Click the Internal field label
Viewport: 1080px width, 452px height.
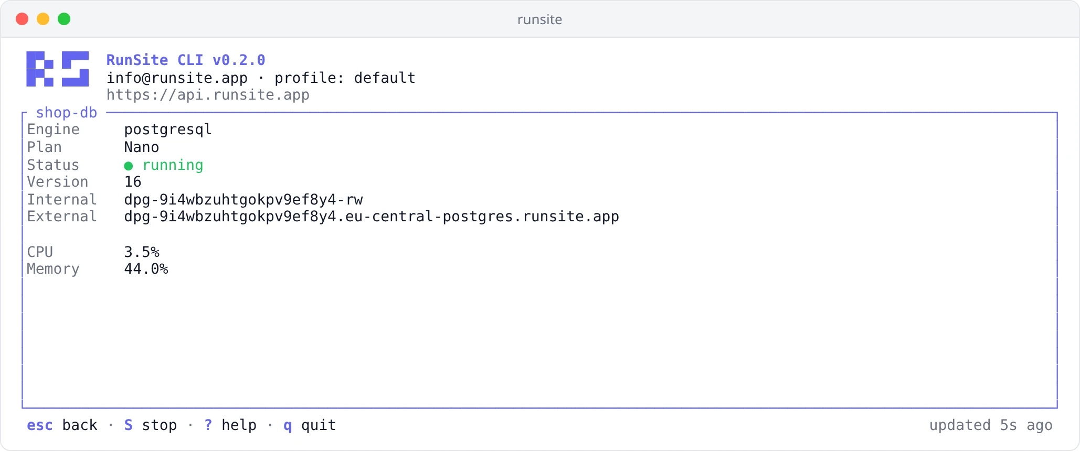(x=62, y=200)
